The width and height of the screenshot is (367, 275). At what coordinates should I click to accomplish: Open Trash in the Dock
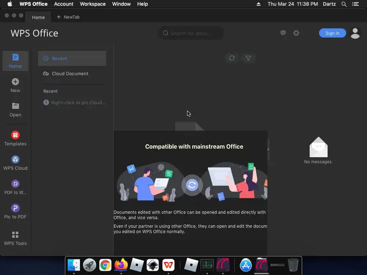[x=293, y=265]
